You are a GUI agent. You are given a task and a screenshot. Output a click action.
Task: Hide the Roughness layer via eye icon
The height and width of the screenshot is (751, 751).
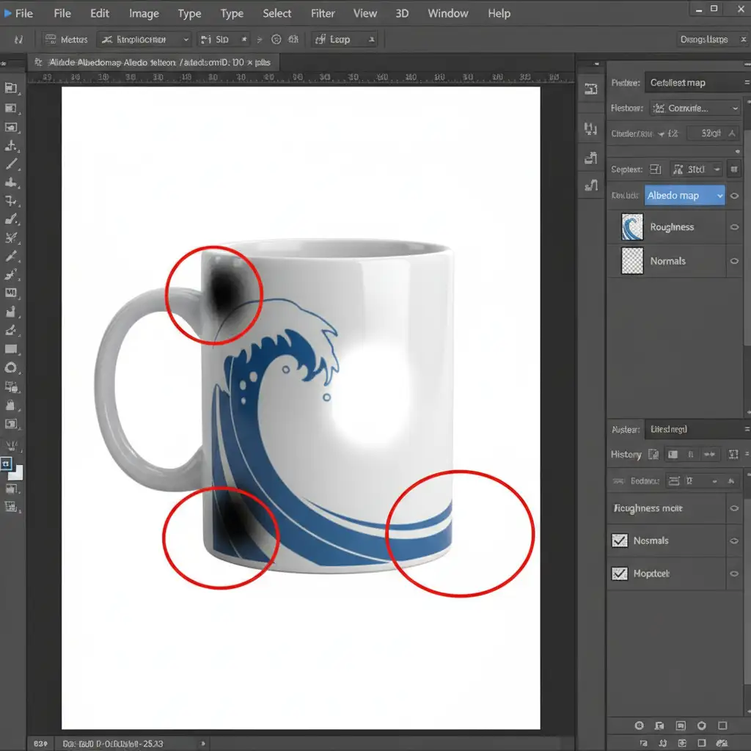pos(734,227)
